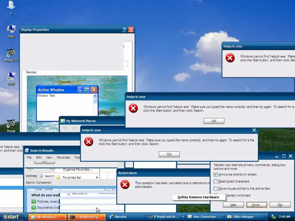
Task: Click the Active Window sample close button
Action: click(x=94, y=90)
